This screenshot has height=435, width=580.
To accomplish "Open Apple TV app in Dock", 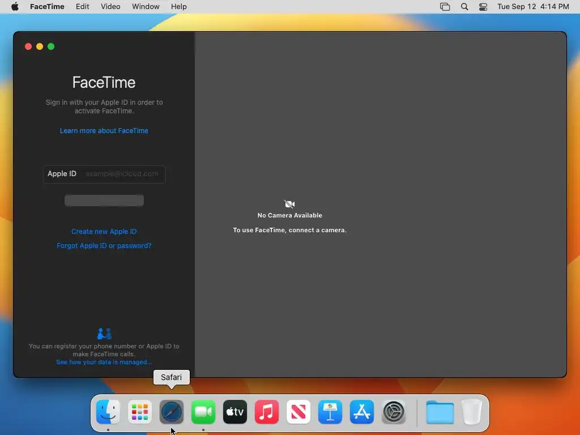I will [235, 412].
